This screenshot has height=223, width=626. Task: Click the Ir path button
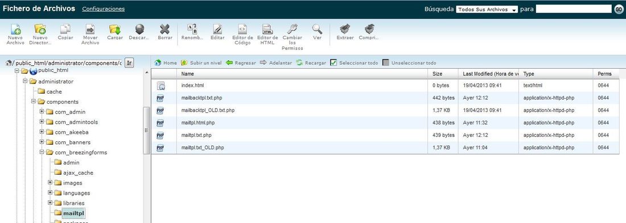point(129,63)
